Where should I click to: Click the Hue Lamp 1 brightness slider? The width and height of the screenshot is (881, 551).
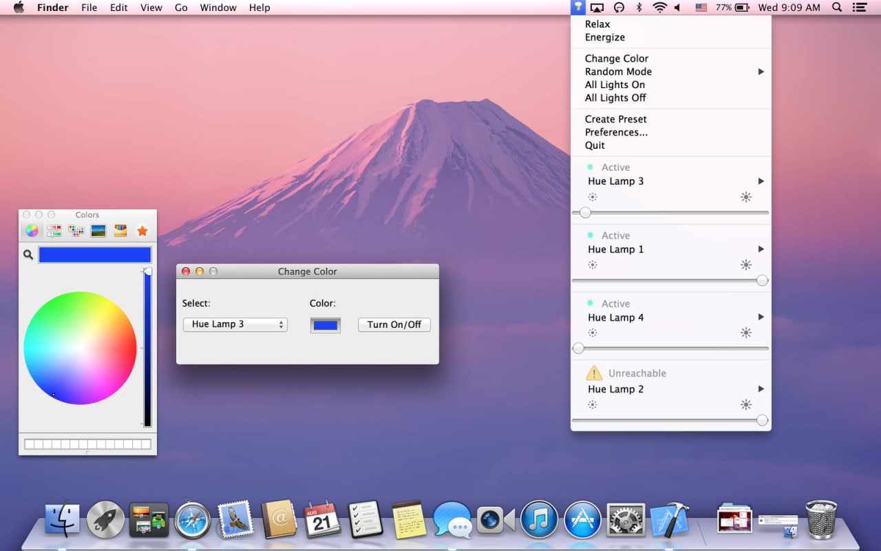point(670,280)
